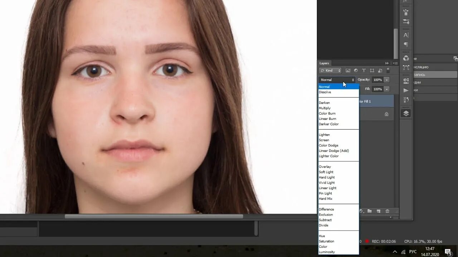Choose the Normal blend mode

tap(338, 87)
